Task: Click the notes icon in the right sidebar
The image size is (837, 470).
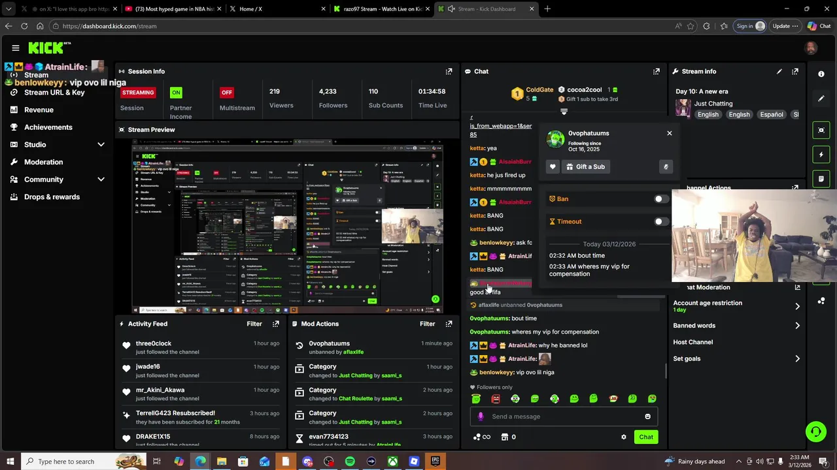Action: (x=821, y=178)
